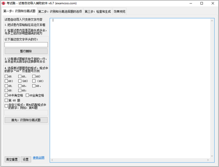Select the 第 68 题 format checkbox
The height and width of the screenshot is (167, 219).
click(x=6, y=100)
